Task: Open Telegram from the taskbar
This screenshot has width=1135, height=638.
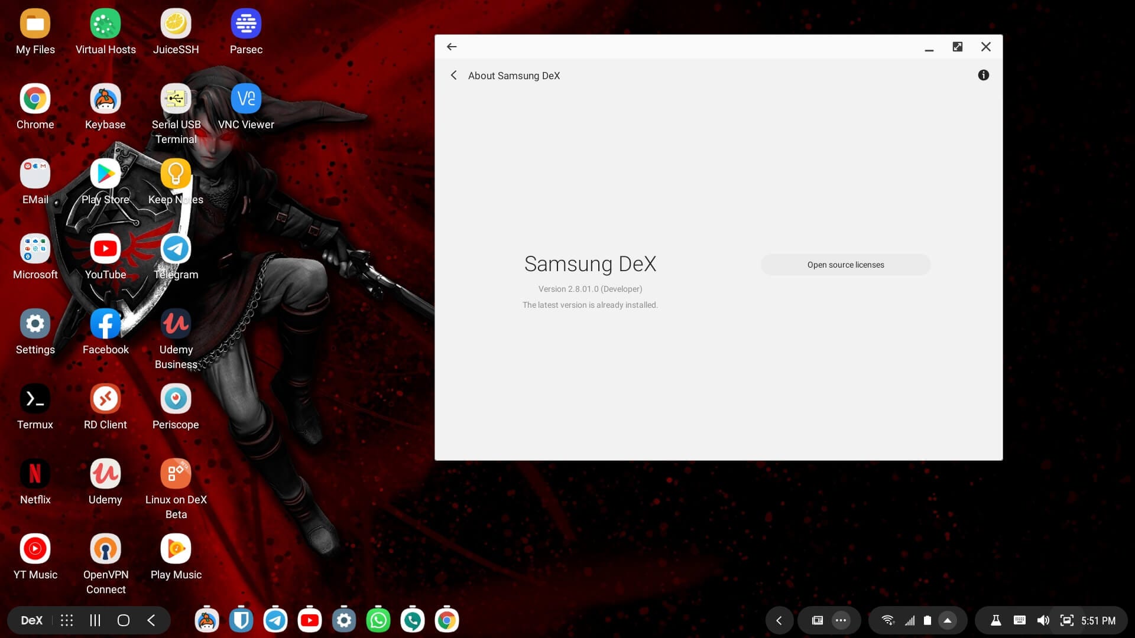Action: pyautogui.click(x=275, y=620)
